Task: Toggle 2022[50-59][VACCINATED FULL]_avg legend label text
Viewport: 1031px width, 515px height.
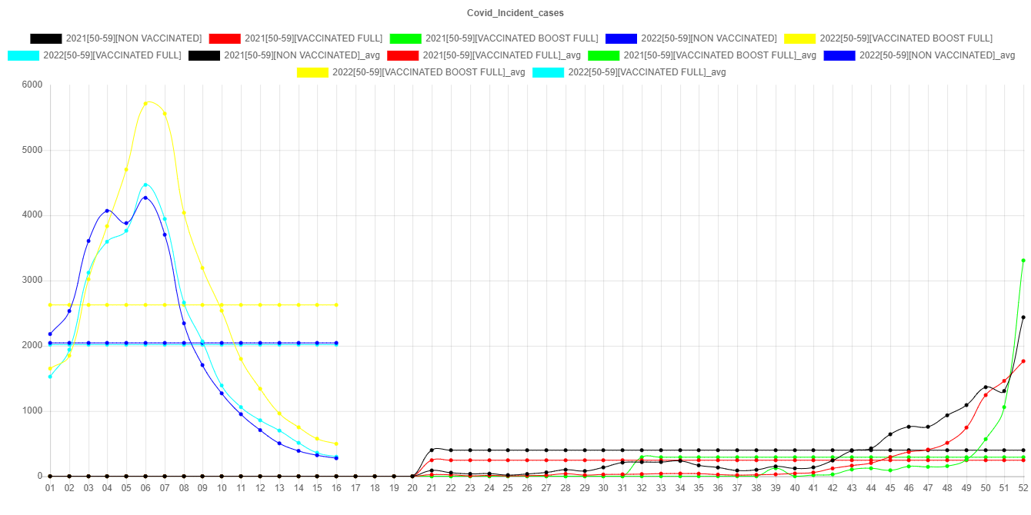Action: pos(647,72)
